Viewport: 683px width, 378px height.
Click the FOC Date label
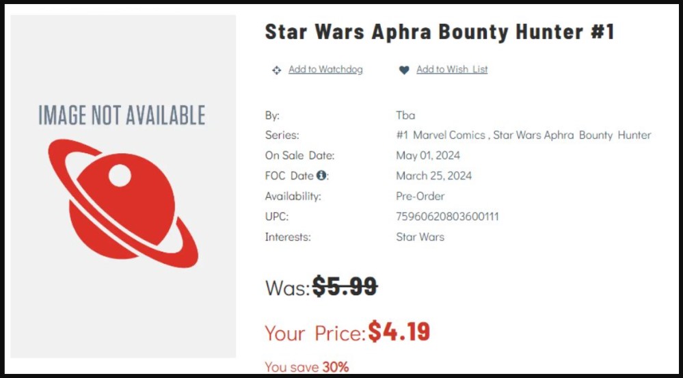click(x=290, y=176)
